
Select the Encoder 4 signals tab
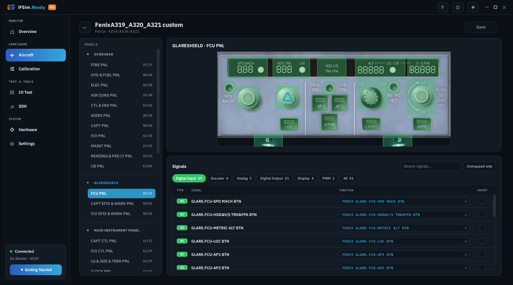[x=219, y=178]
